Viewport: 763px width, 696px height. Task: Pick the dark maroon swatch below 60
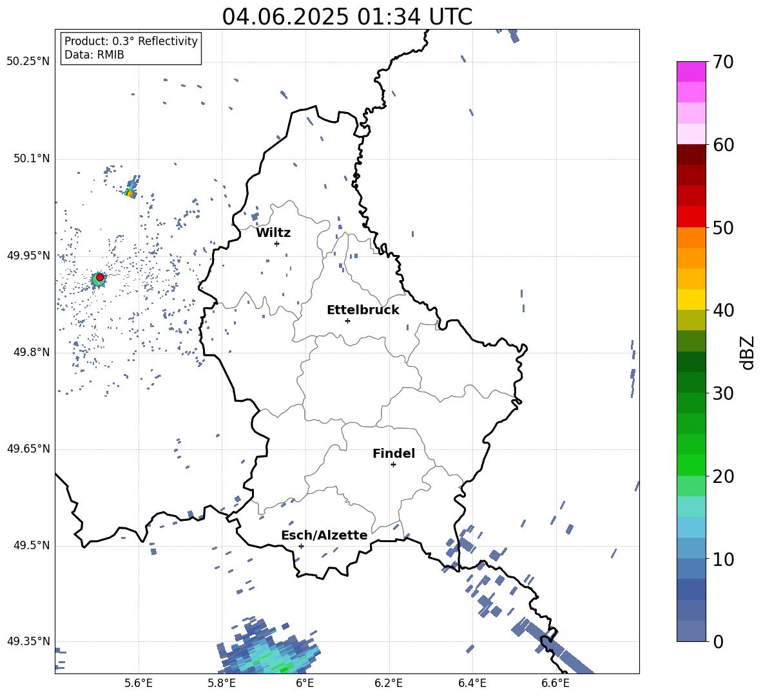point(691,155)
